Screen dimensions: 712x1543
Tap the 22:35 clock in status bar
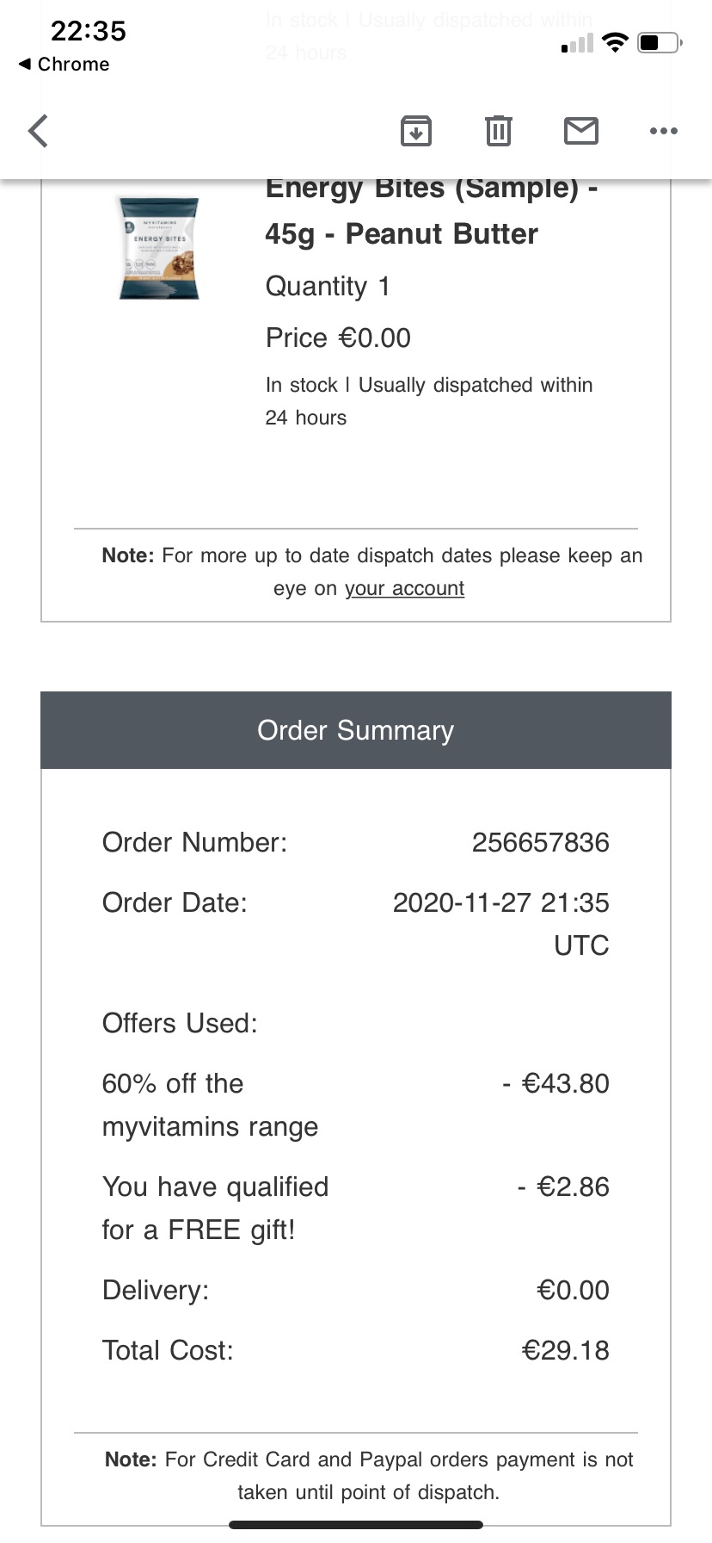tap(89, 31)
